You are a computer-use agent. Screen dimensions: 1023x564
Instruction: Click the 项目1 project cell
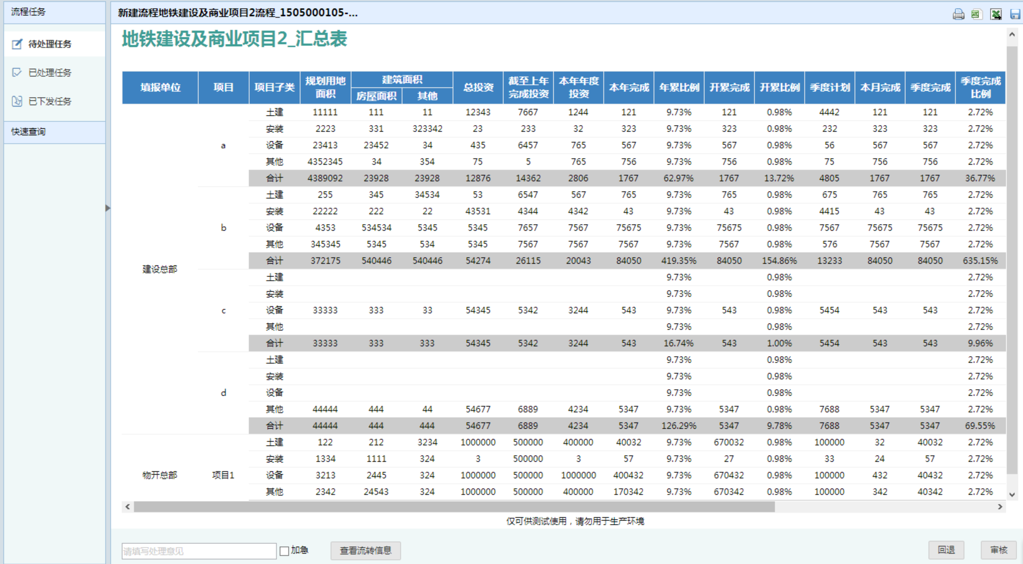coord(223,475)
